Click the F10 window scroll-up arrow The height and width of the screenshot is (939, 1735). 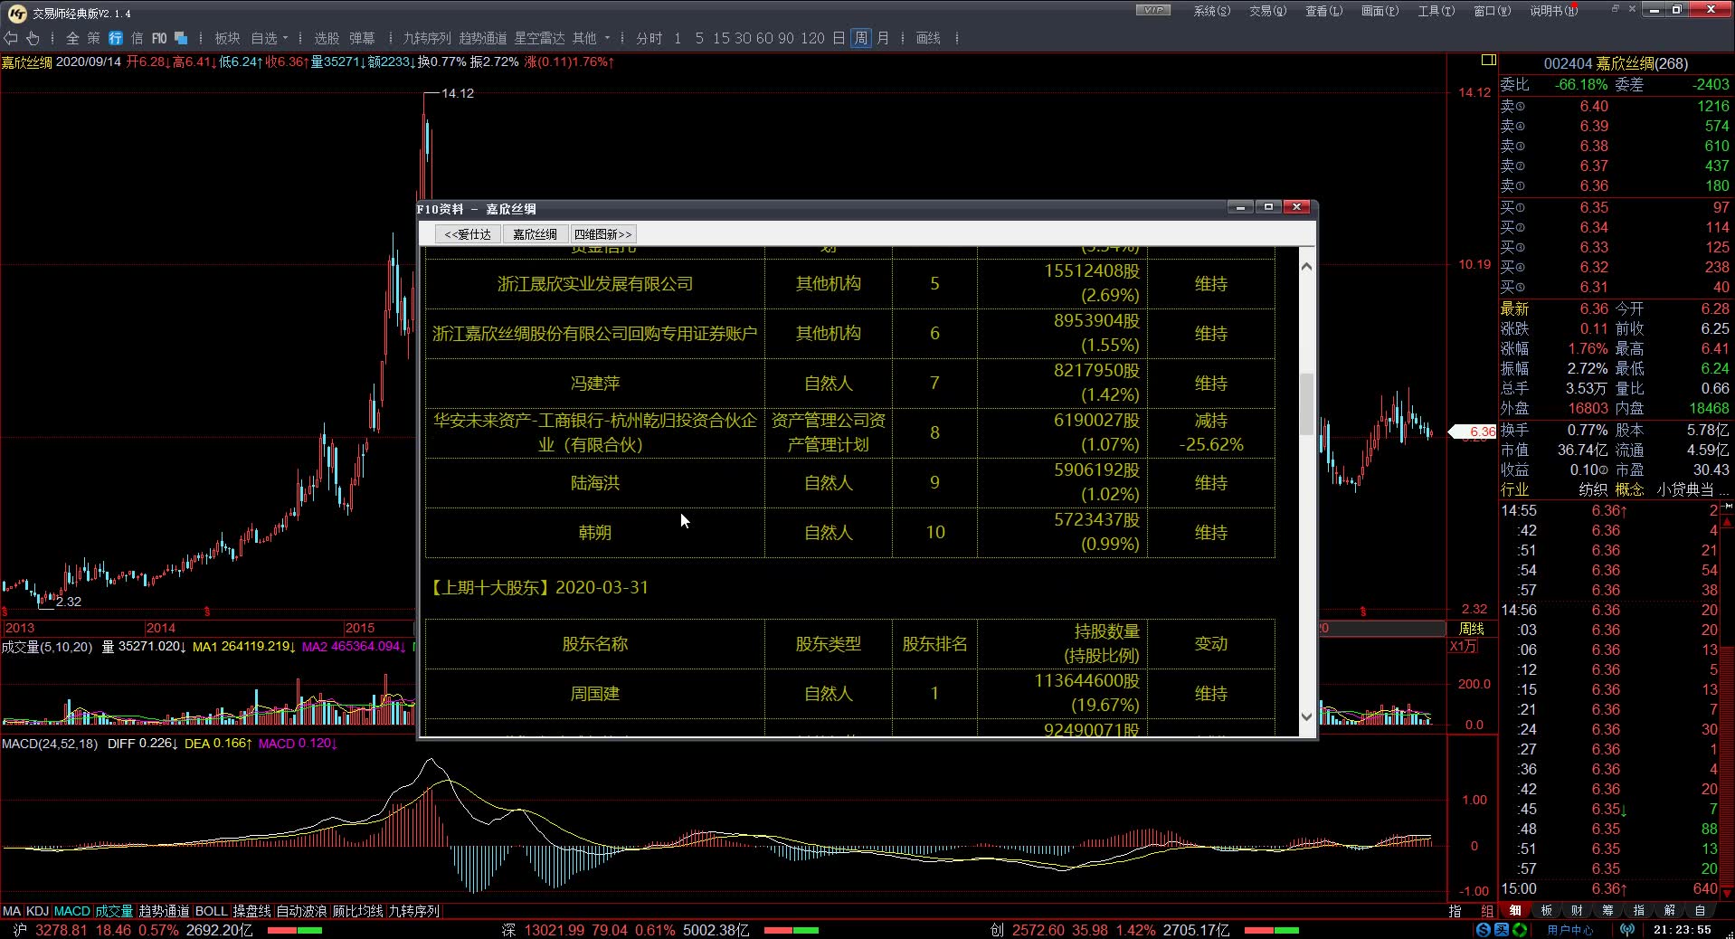point(1306,267)
